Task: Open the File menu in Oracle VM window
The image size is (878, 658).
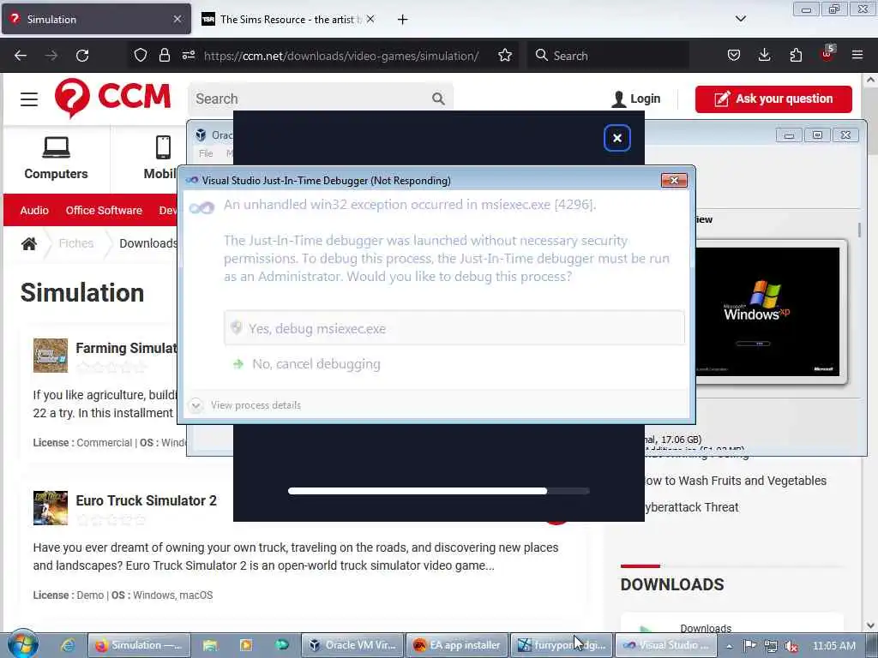Action: click(206, 153)
